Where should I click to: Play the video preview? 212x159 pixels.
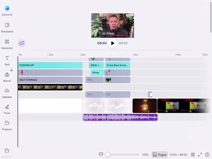click(x=113, y=43)
